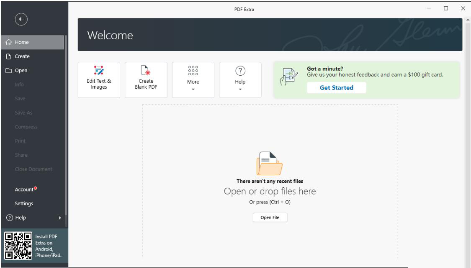Click the Create Blank PDF icon
Image resolution: width=471 pixels, height=268 pixels.
click(146, 70)
